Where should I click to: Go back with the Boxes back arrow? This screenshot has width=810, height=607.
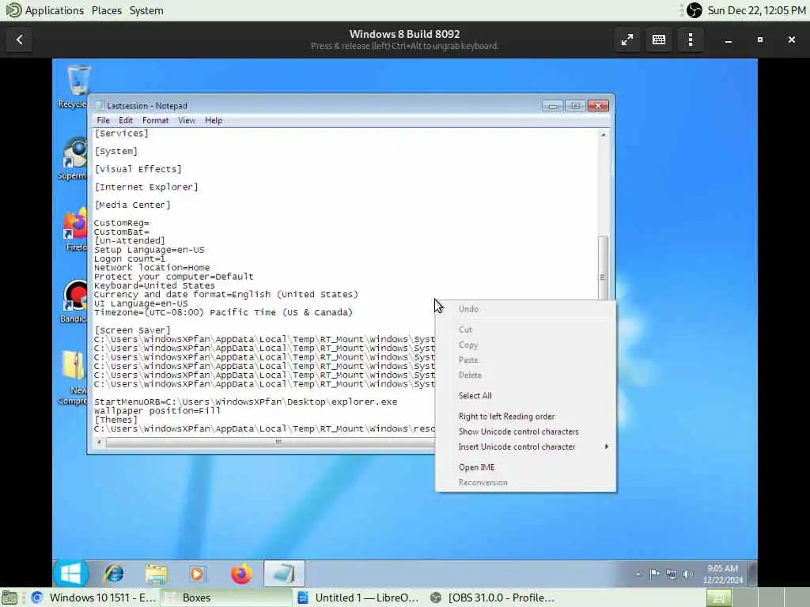tap(20, 40)
